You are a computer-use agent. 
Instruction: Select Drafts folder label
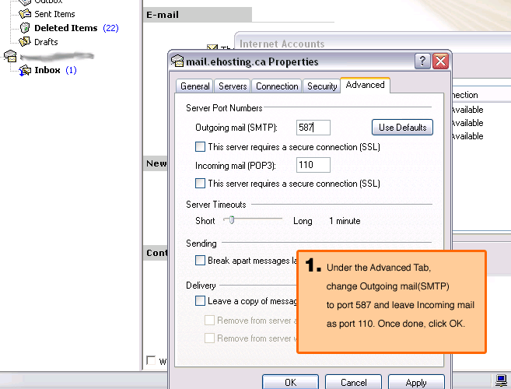[x=46, y=42]
